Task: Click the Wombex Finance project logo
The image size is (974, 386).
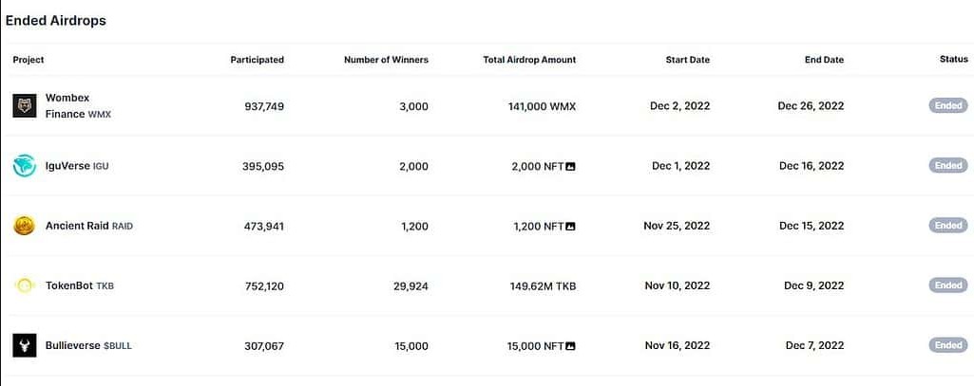Action: pyautogui.click(x=25, y=105)
